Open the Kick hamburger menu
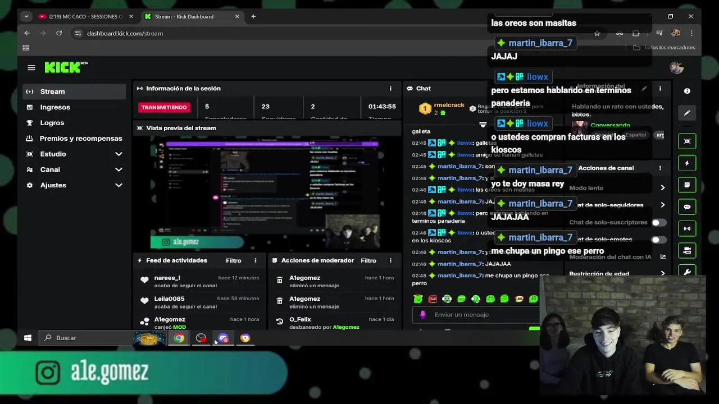 click(31, 68)
